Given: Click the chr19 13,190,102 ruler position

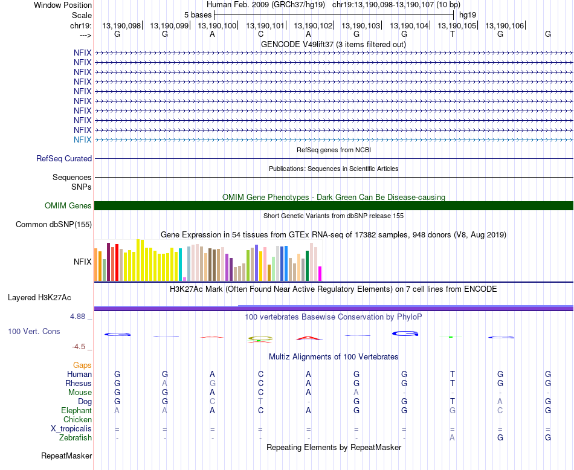Looking at the screenshot, I should (x=313, y=25).
